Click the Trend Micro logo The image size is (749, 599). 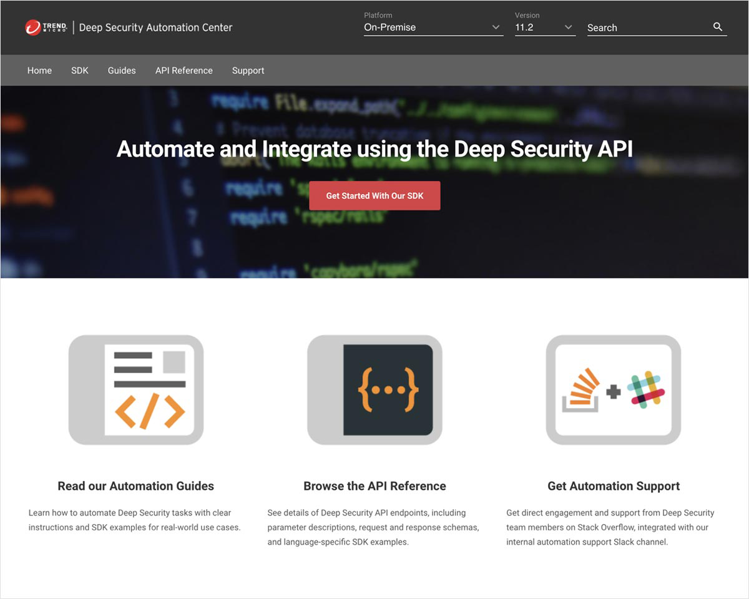click(x=46, y=27)
